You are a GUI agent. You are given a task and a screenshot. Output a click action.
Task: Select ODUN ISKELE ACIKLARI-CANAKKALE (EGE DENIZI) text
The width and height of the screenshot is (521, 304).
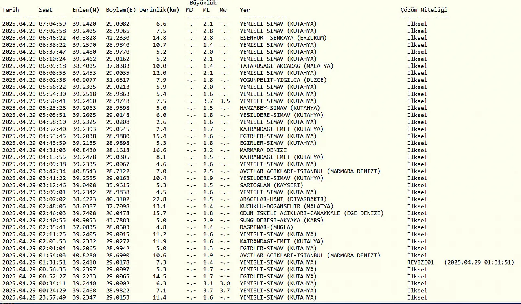[311, 213]
